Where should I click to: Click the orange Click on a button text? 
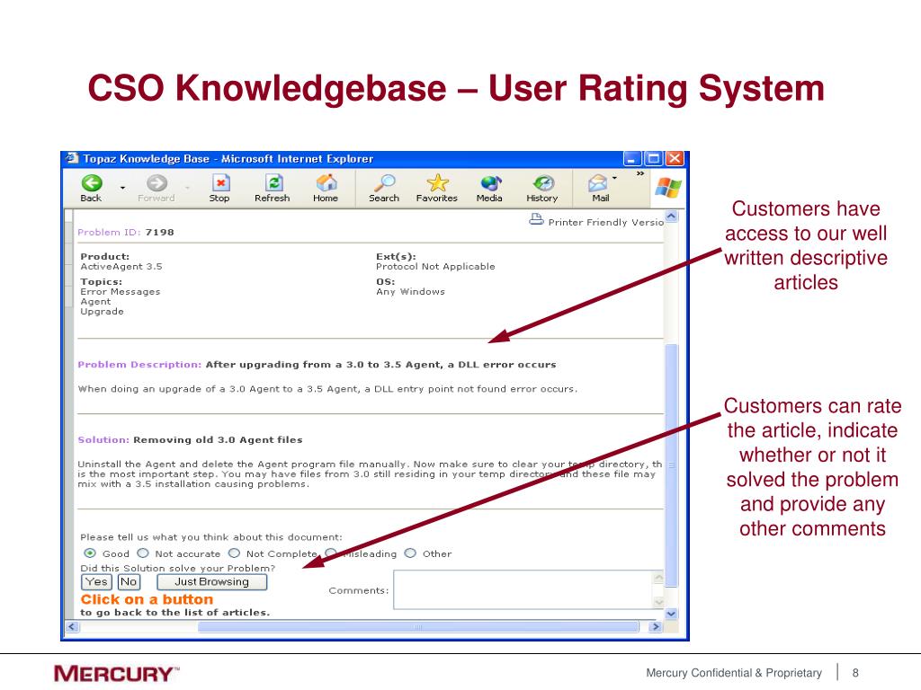(x=147, y=599)
